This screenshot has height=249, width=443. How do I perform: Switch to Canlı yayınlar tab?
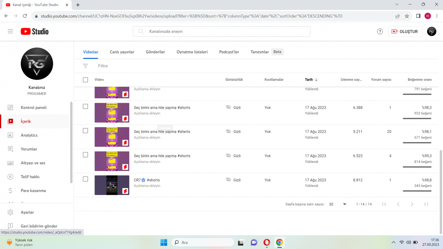tap(122, 52)
